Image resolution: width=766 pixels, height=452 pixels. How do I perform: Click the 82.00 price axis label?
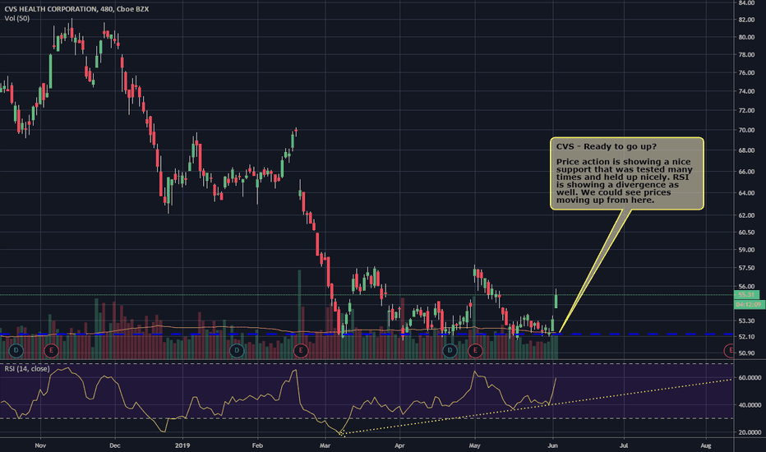(x=746, y=20)
